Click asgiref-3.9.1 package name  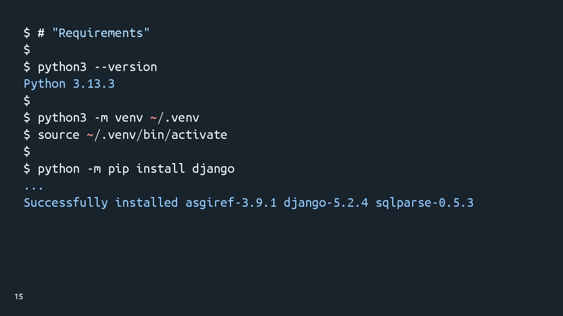pyautogui.click(x=231, y=202)
